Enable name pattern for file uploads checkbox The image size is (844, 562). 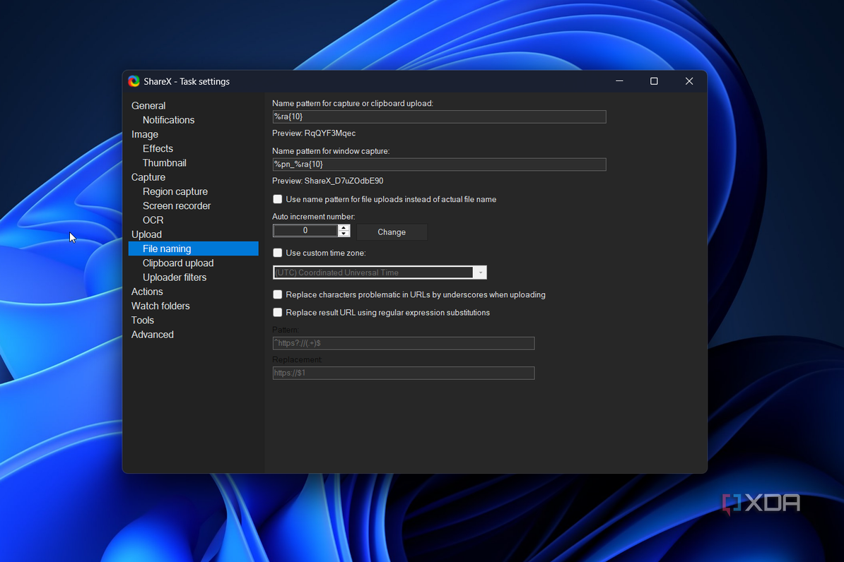pos(277,200)
